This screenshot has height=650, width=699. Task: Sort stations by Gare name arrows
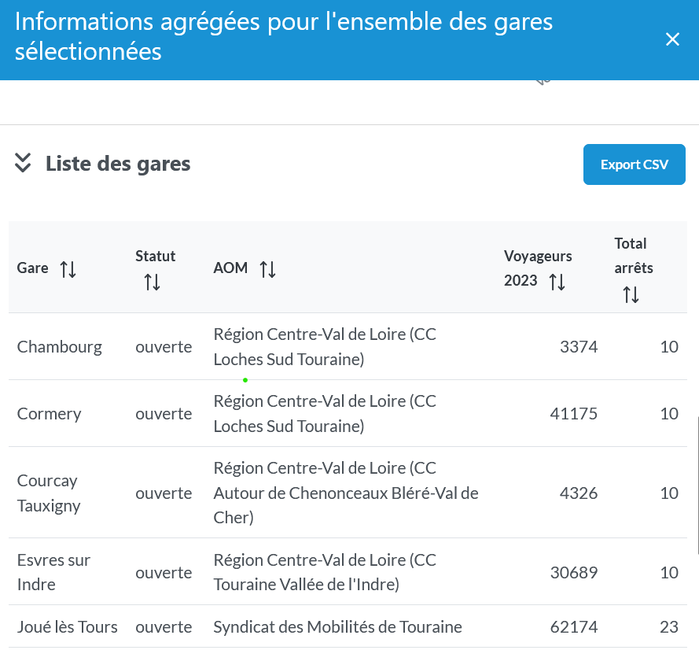click(68, 269)
